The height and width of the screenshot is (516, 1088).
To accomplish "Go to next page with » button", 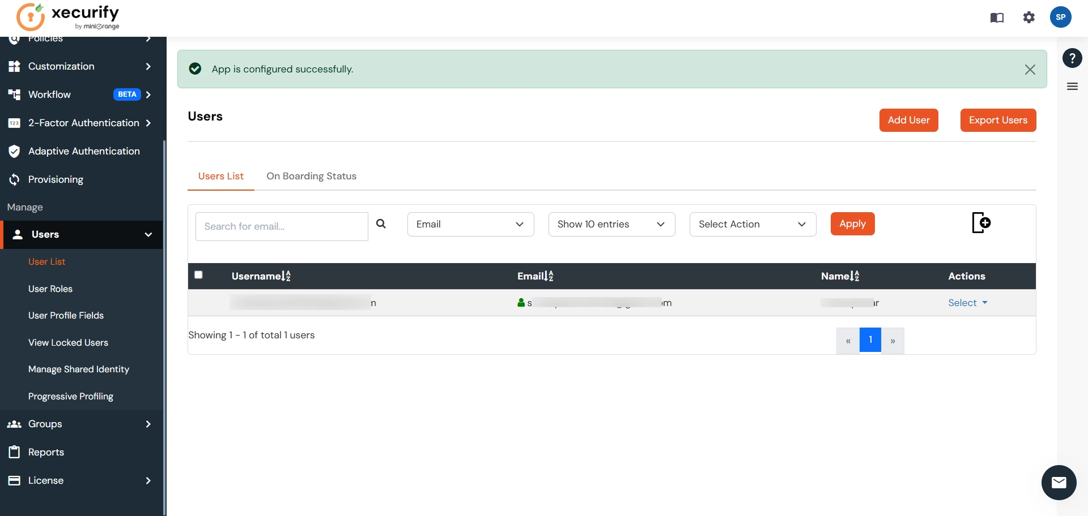I will click(x=892, y=341).
